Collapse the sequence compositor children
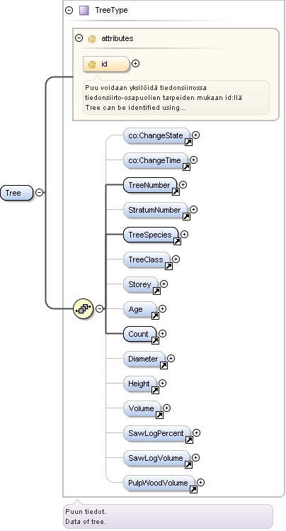Image resolution: width=286 pixels, height=531 pixels. click(x=99, y=308)
